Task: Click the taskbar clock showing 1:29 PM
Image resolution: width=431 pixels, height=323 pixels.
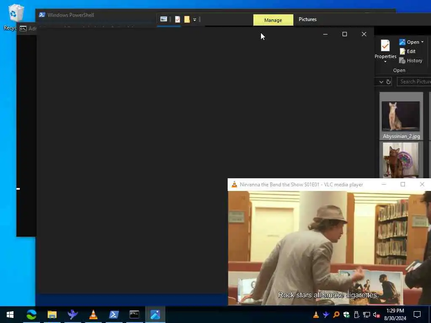Action: click(395, 315)
